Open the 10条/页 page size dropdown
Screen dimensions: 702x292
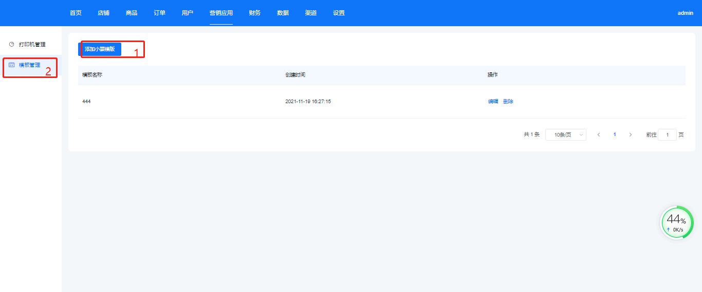pyautogui.click(x=565, y=134)
